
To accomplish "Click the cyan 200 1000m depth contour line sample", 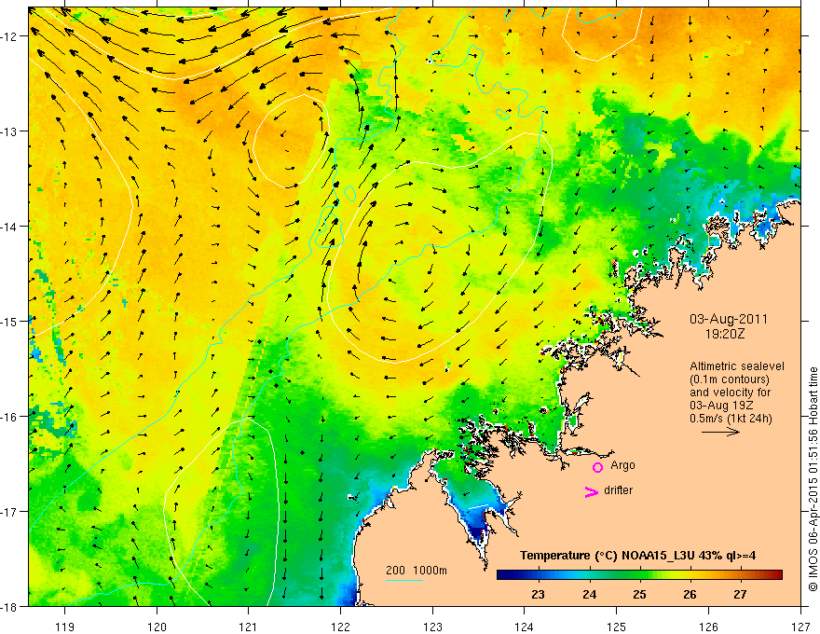I will [404, 580].
